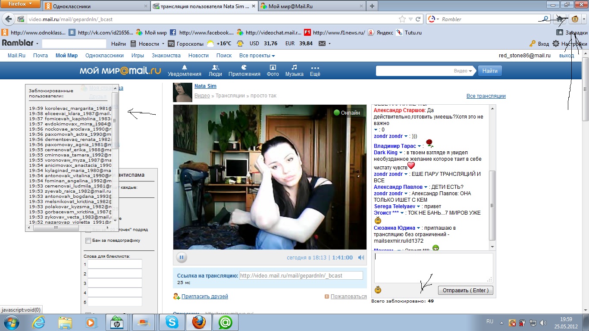Open Фото section icon

(273, 67)
